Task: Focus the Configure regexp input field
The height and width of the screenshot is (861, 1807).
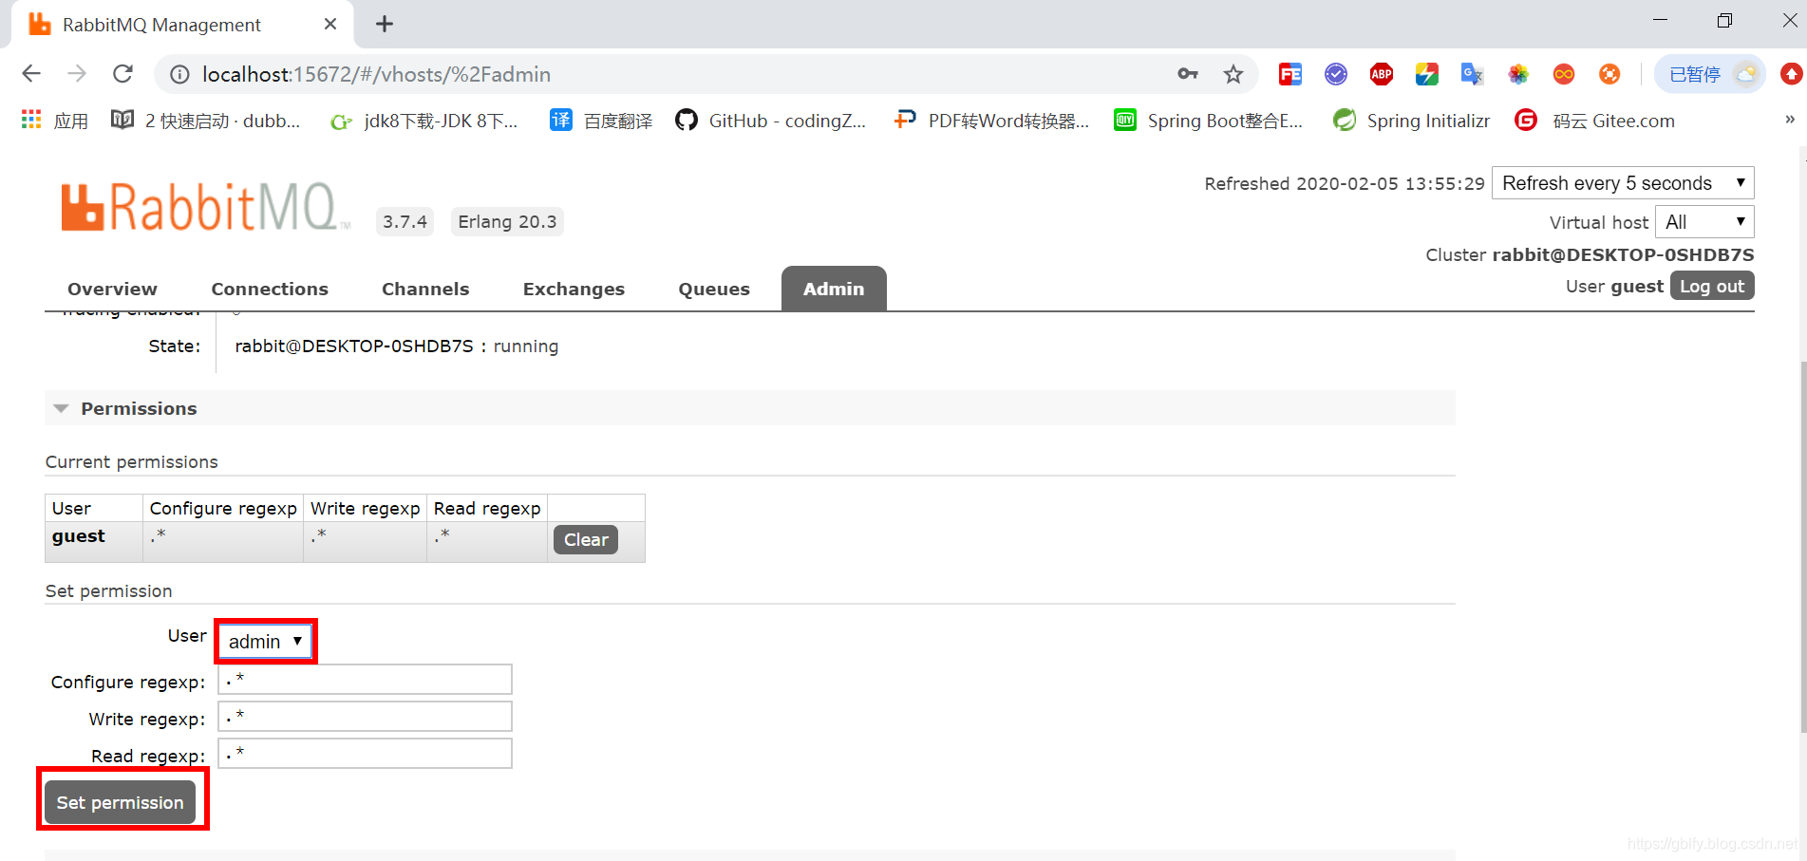Action: point(365,680)
